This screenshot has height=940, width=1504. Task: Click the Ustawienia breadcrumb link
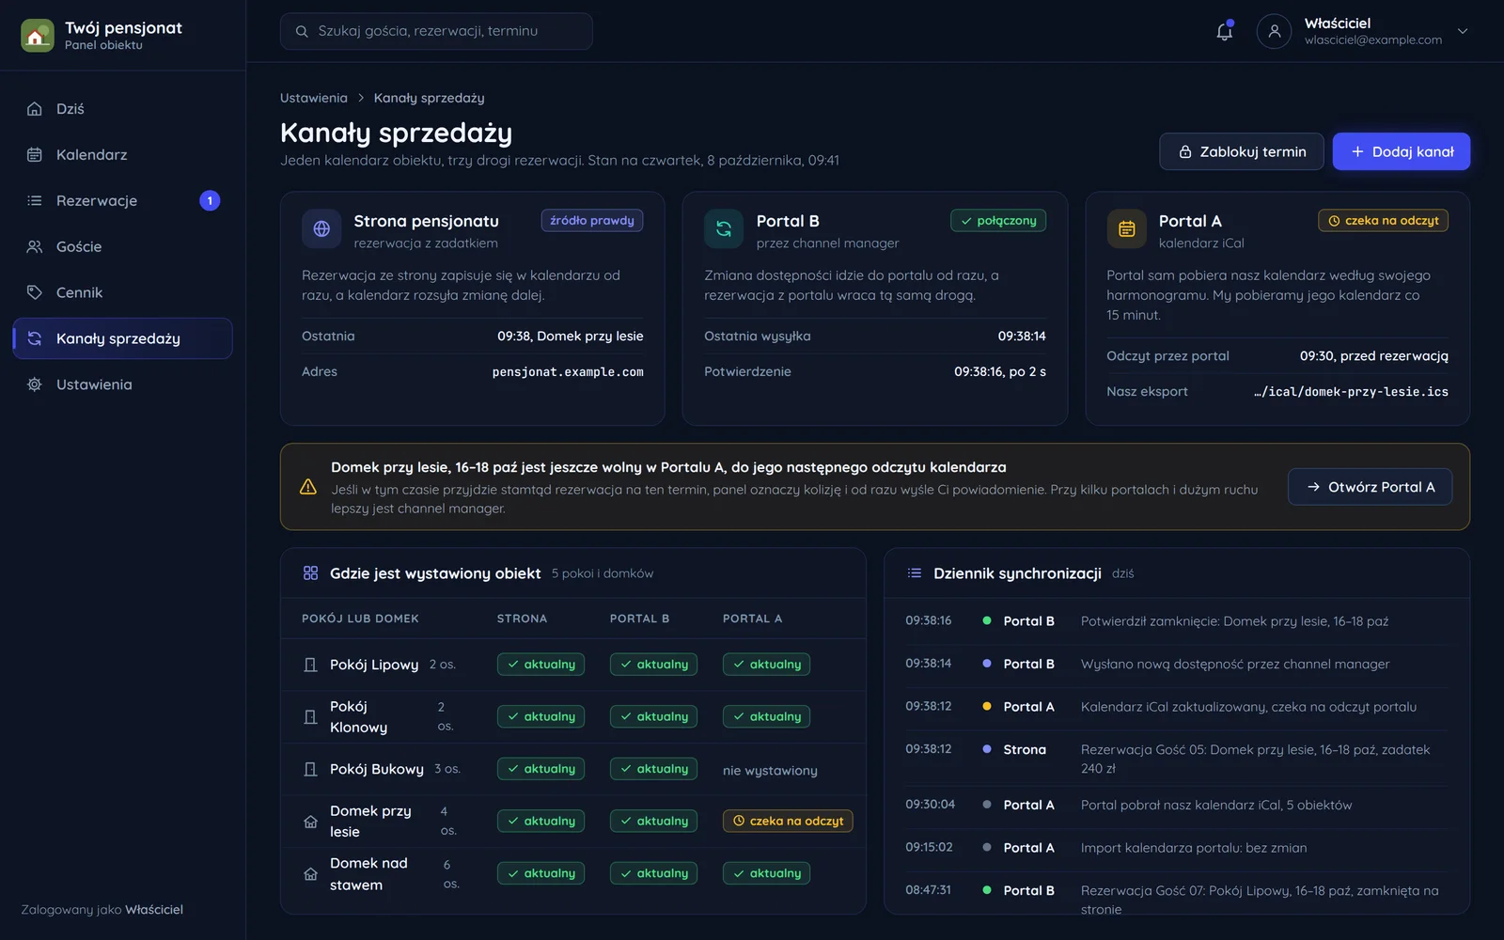[314, 98]
